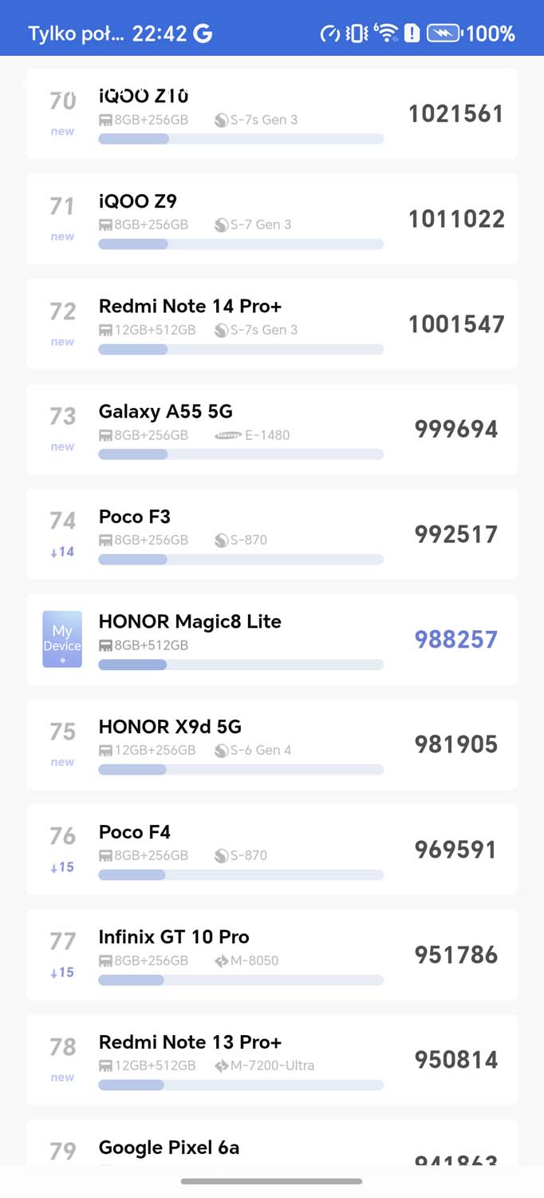Image resolution: width=544 pixels, height=1198 pixels.
Task: Tap the battery charging icon in status bar
Action: point(443,34)
